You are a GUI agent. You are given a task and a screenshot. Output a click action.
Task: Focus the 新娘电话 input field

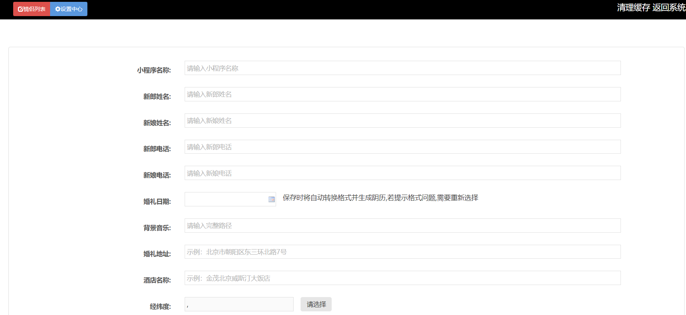pos(403,173)
